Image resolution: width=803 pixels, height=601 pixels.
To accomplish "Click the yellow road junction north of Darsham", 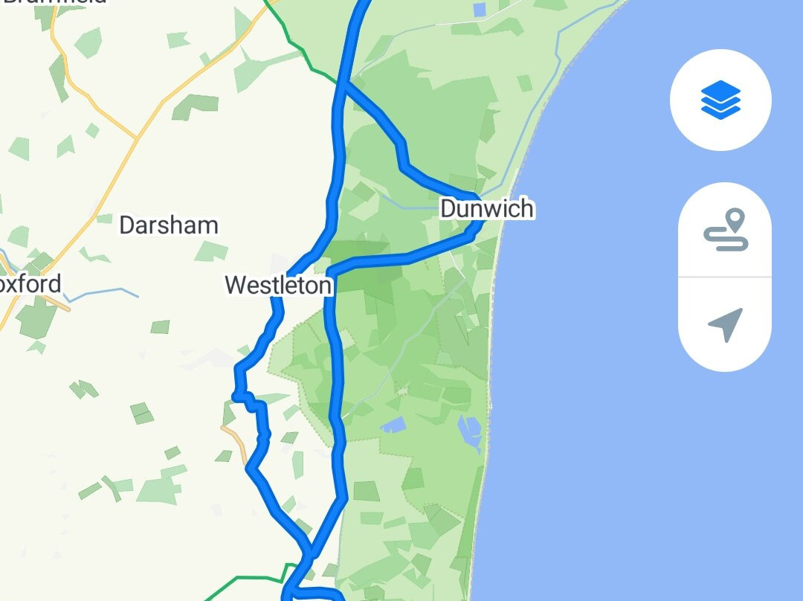I will pos(136,138).
